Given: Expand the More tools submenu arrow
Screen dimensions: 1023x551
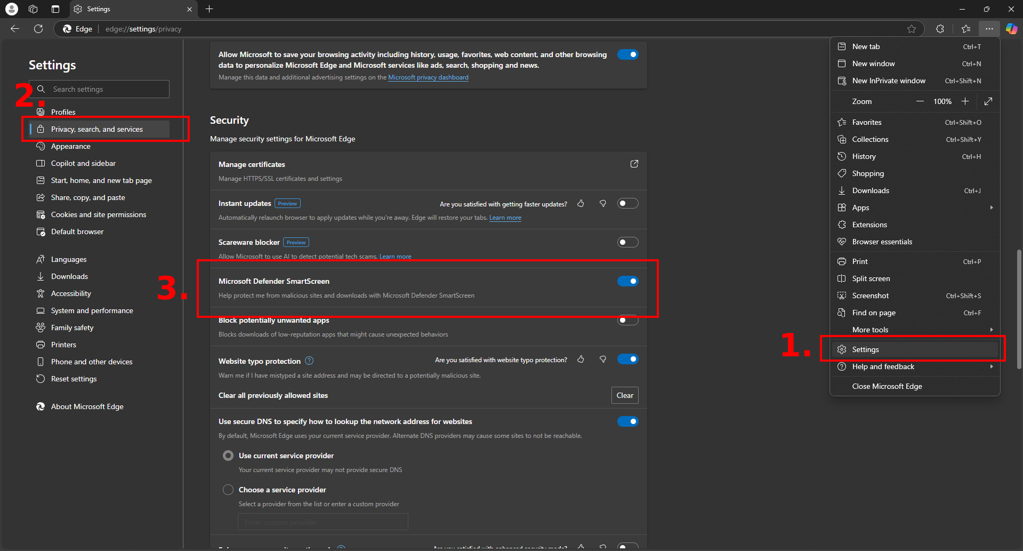Looking at the screenshot, I should 992,330.
